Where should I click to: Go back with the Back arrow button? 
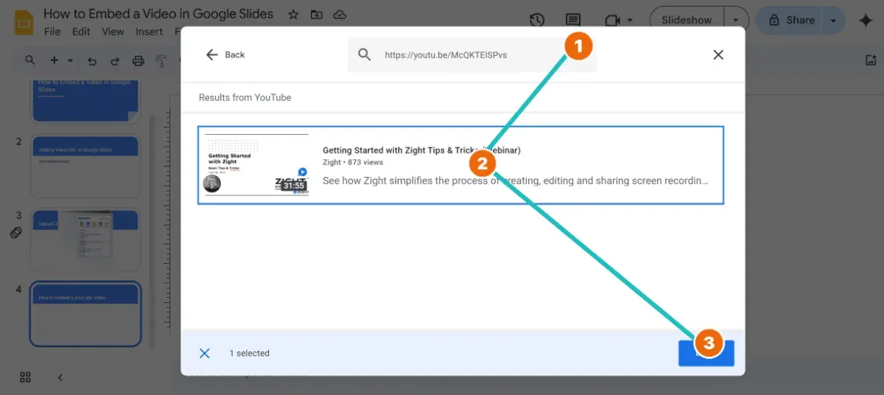pyautogui.click(x=225, y=55)
